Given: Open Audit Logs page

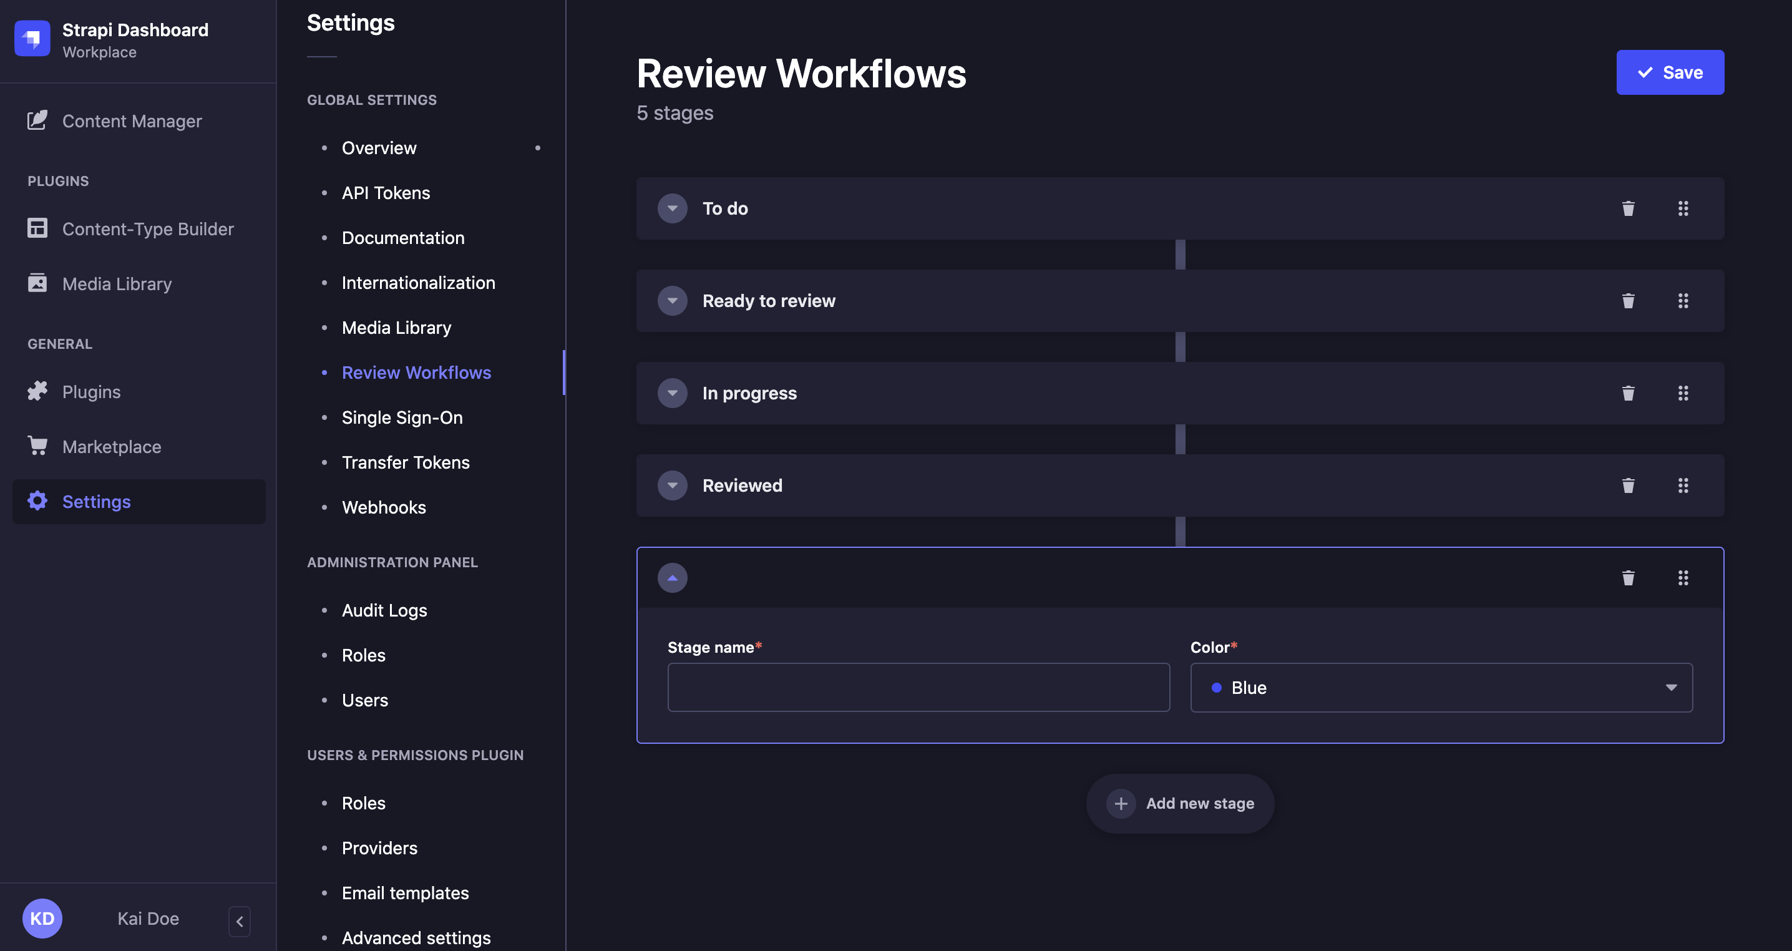Looking at the screenshot, I should click(384, 610).
